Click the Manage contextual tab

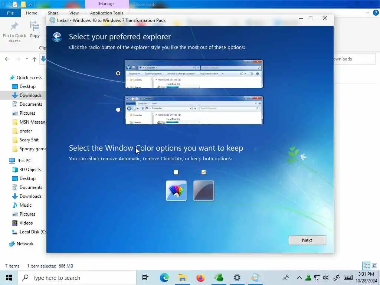point(107,4)
